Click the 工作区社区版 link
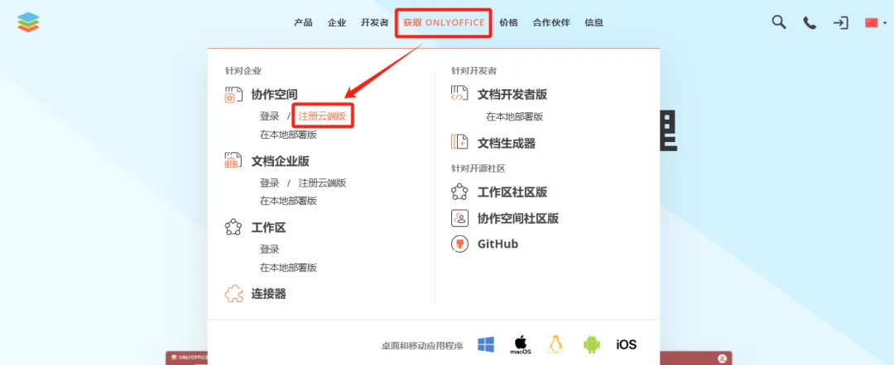 [512, 192]
